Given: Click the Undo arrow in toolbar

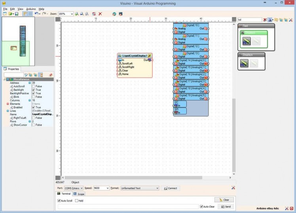Looking at the screenshot, I should coord(36,14).
